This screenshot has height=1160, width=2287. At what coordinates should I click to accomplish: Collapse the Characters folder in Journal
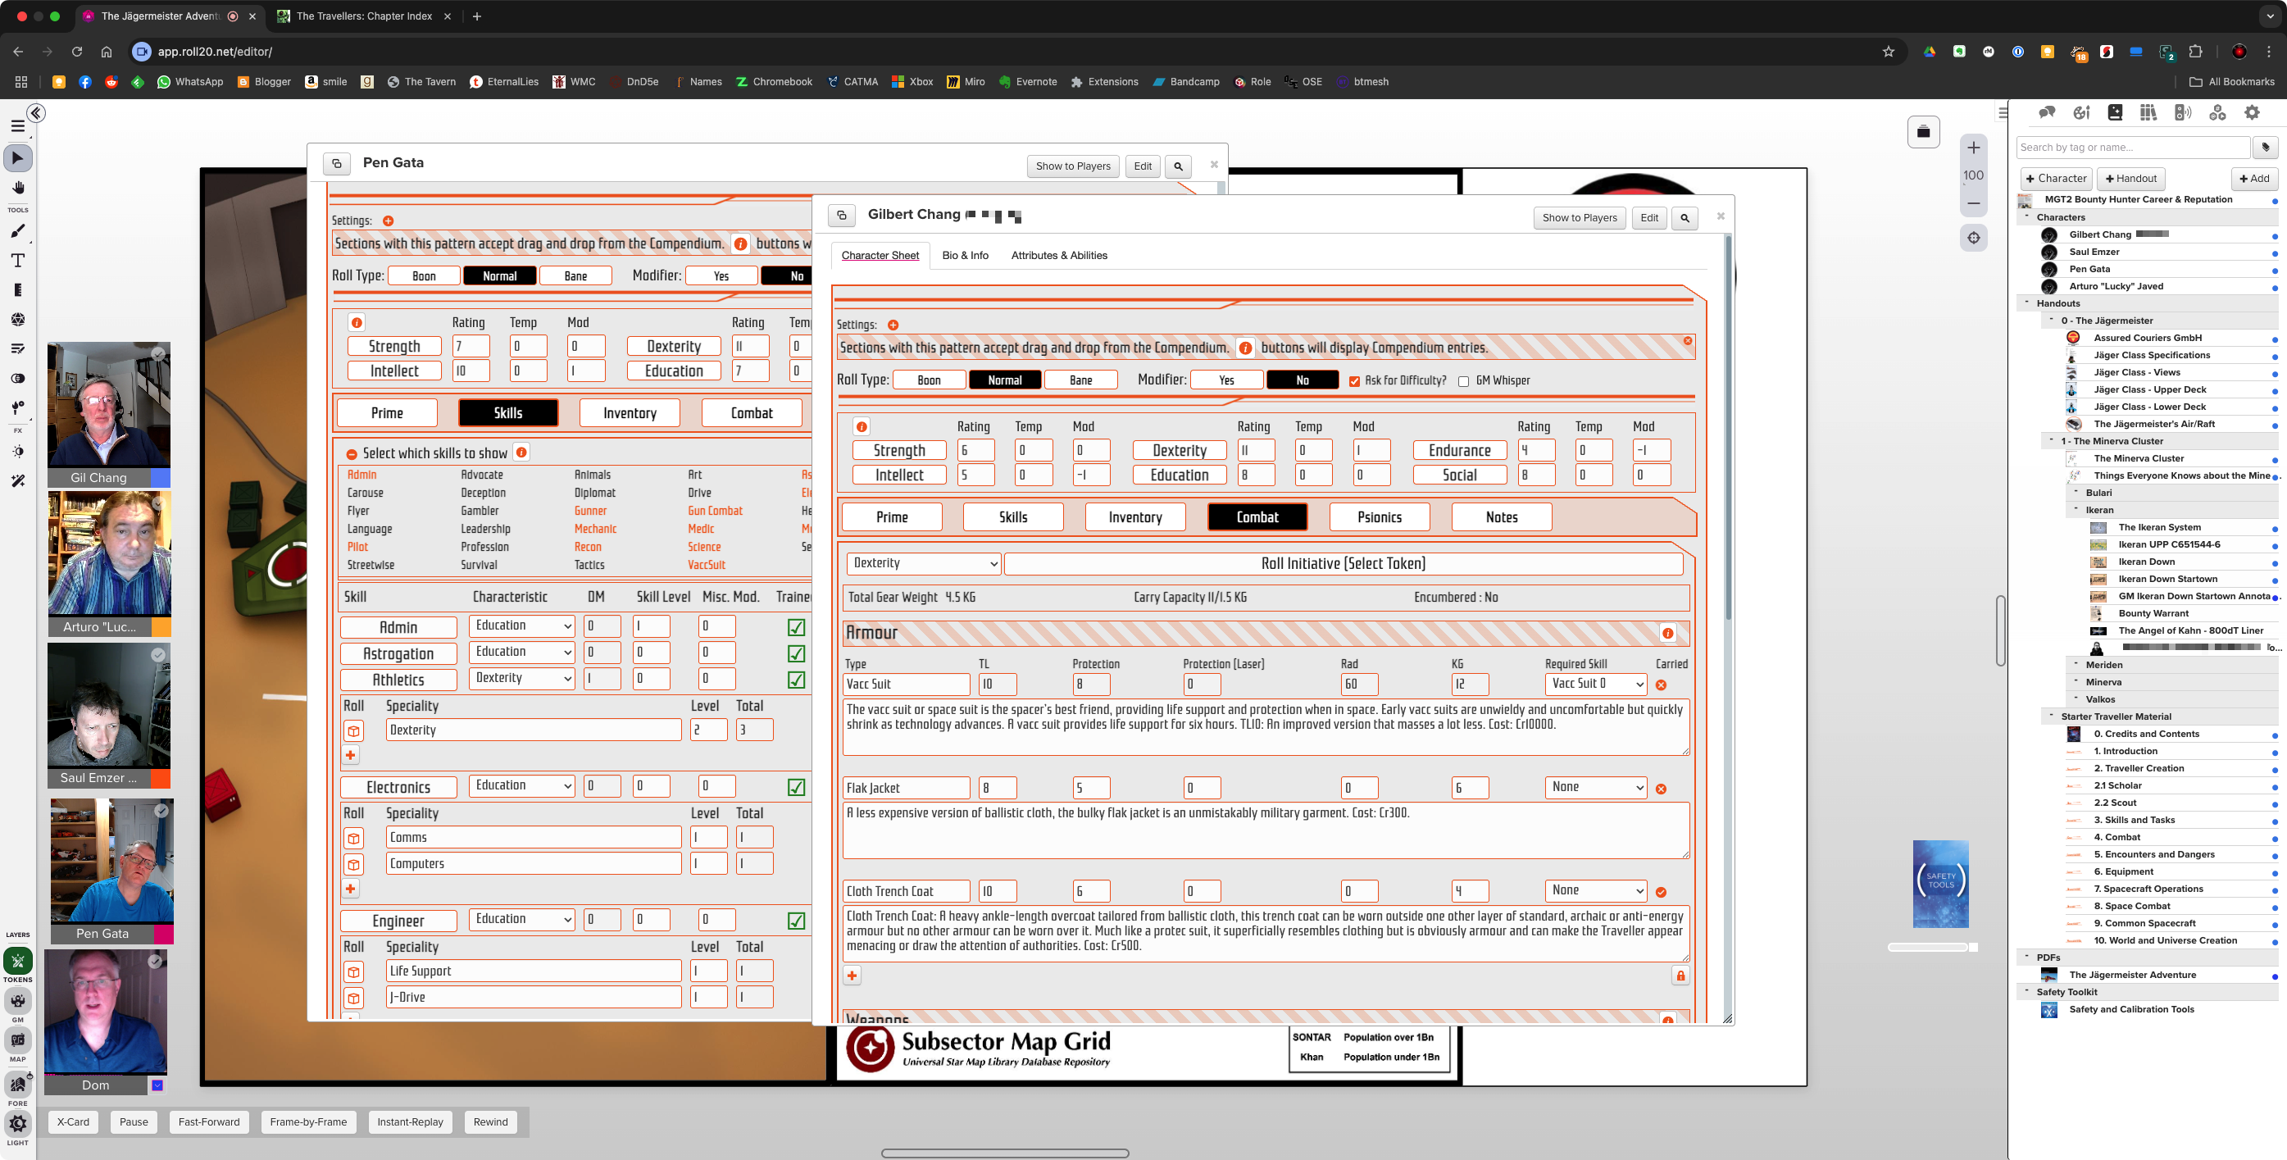[x=2027, y=216]
